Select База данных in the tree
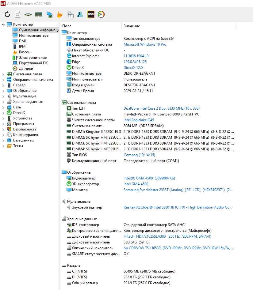Image resolution: width=253 pixels, height=290 pixels. click(x=24, y=140)
